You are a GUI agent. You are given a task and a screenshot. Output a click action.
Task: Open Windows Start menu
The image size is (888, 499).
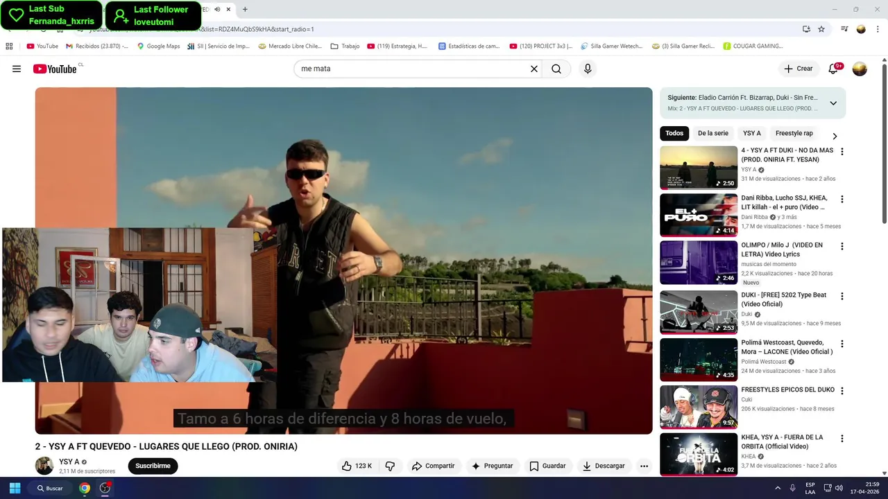(x=15, y=488)
